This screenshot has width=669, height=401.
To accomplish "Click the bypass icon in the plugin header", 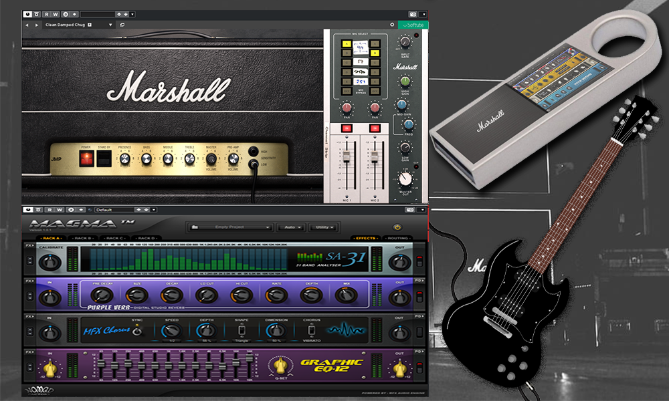I will [28, 14].
